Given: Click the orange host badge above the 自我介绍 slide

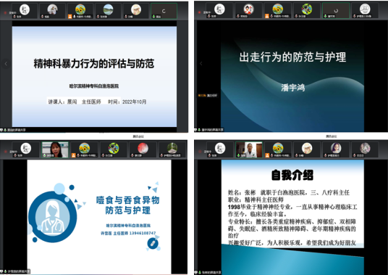Looking at the screenshot, I should pos(267,155).
